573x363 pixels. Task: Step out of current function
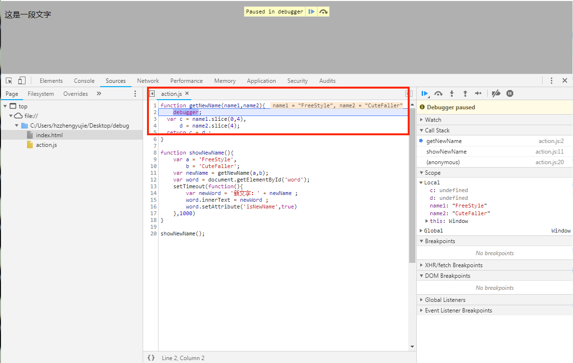click(x=465, y=93)
